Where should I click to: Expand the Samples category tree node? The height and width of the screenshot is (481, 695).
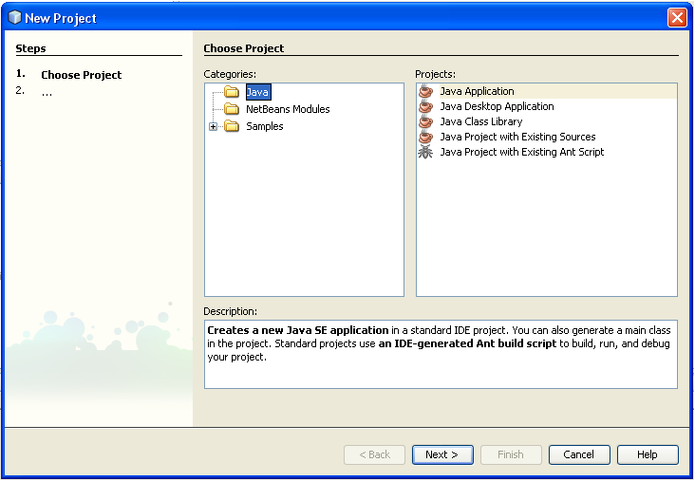(x=214, y=127)
